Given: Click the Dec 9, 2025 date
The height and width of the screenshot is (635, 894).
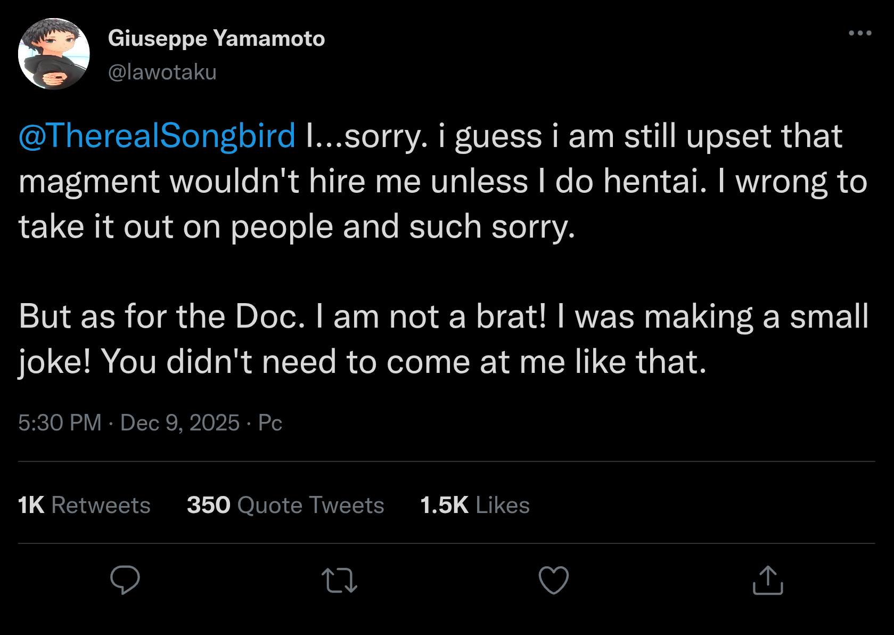Looking at the screenshot, I should point(180,423).
